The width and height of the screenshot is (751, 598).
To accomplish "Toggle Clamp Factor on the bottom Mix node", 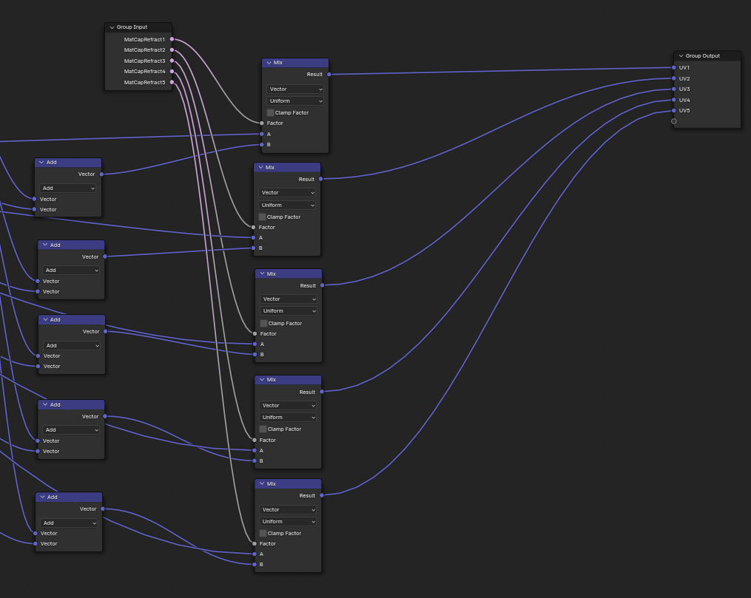I will coord(263,533).
